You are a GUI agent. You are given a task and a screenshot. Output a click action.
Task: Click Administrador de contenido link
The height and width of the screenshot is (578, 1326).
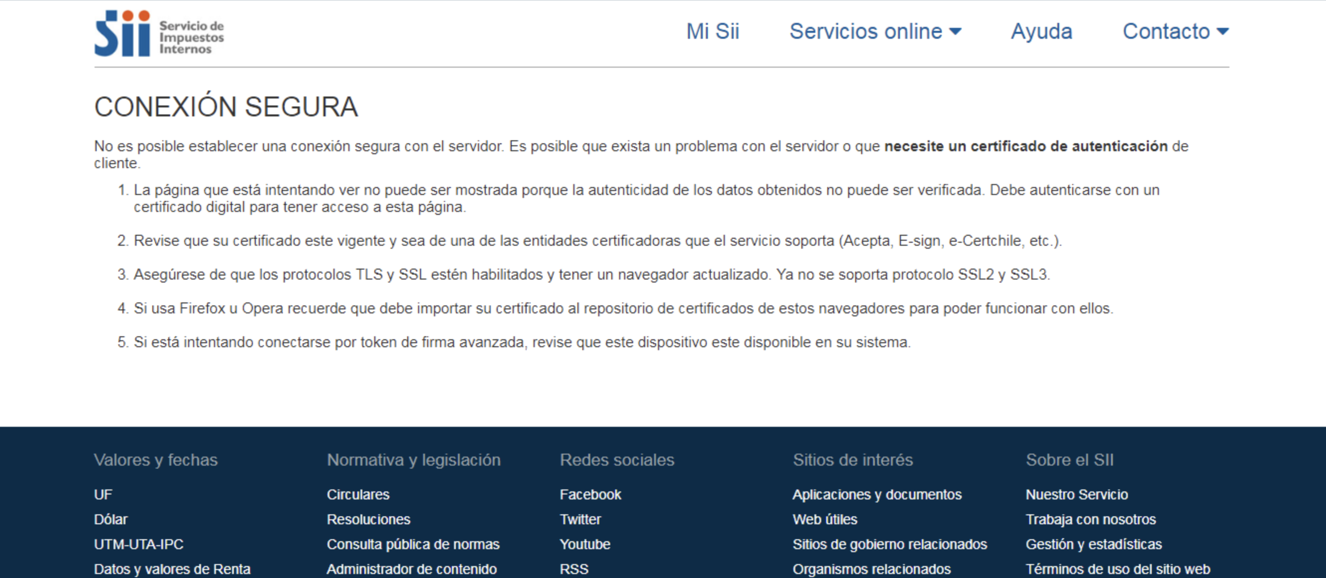point(411,569)
